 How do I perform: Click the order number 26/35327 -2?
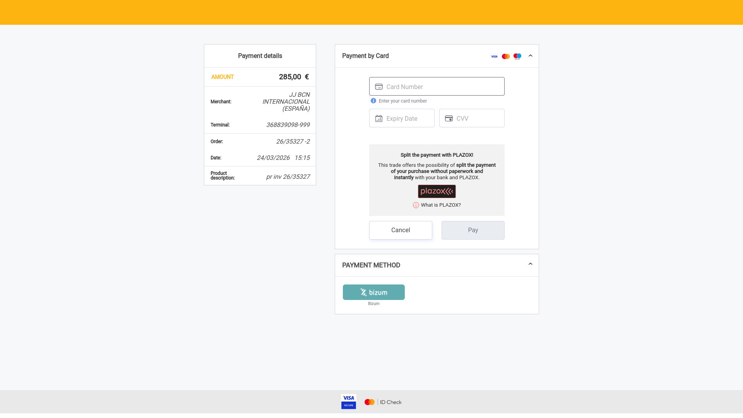point(293,142)
